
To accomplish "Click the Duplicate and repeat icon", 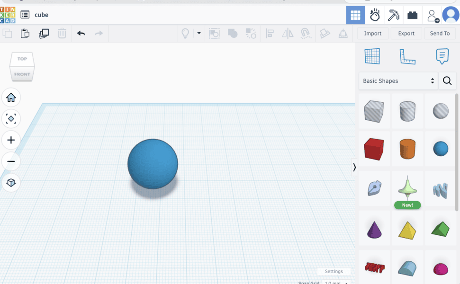I will coord(44,33).
